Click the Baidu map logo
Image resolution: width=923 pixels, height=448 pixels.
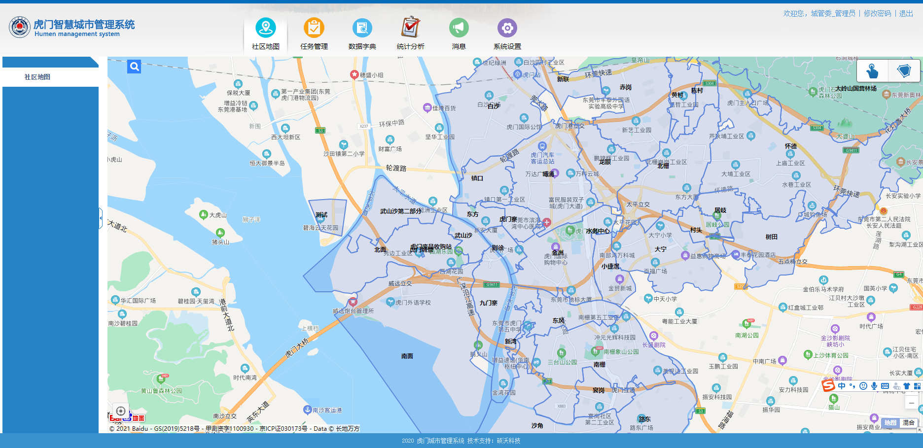pos(127,418)
